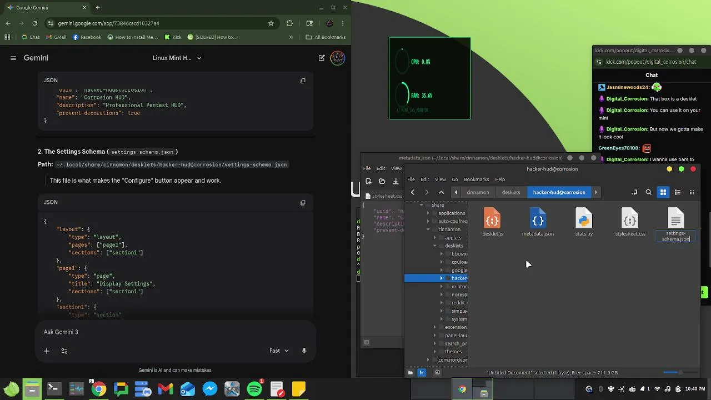This screenshot has height=400, width=711.
Task: Open the Bookmarks menu
Action: click(x=476, y=179)
